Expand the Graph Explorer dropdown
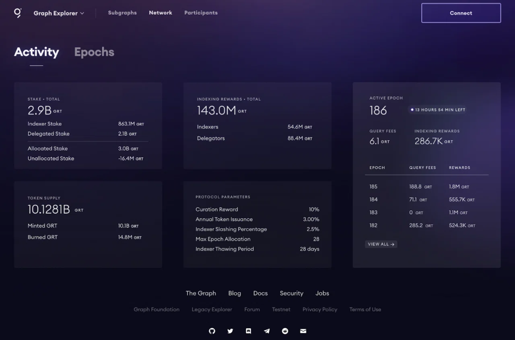Image resolution: width=515 pixels, height=340 pixels. coord(59,13)
